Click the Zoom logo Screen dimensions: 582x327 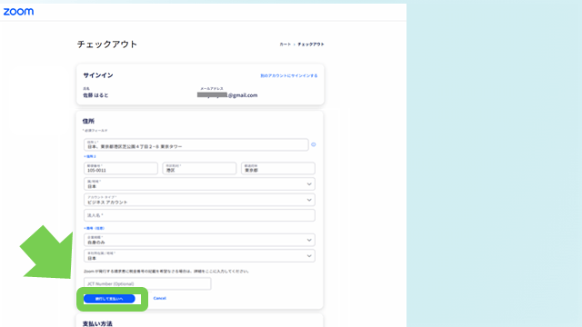tap(18, 12)
